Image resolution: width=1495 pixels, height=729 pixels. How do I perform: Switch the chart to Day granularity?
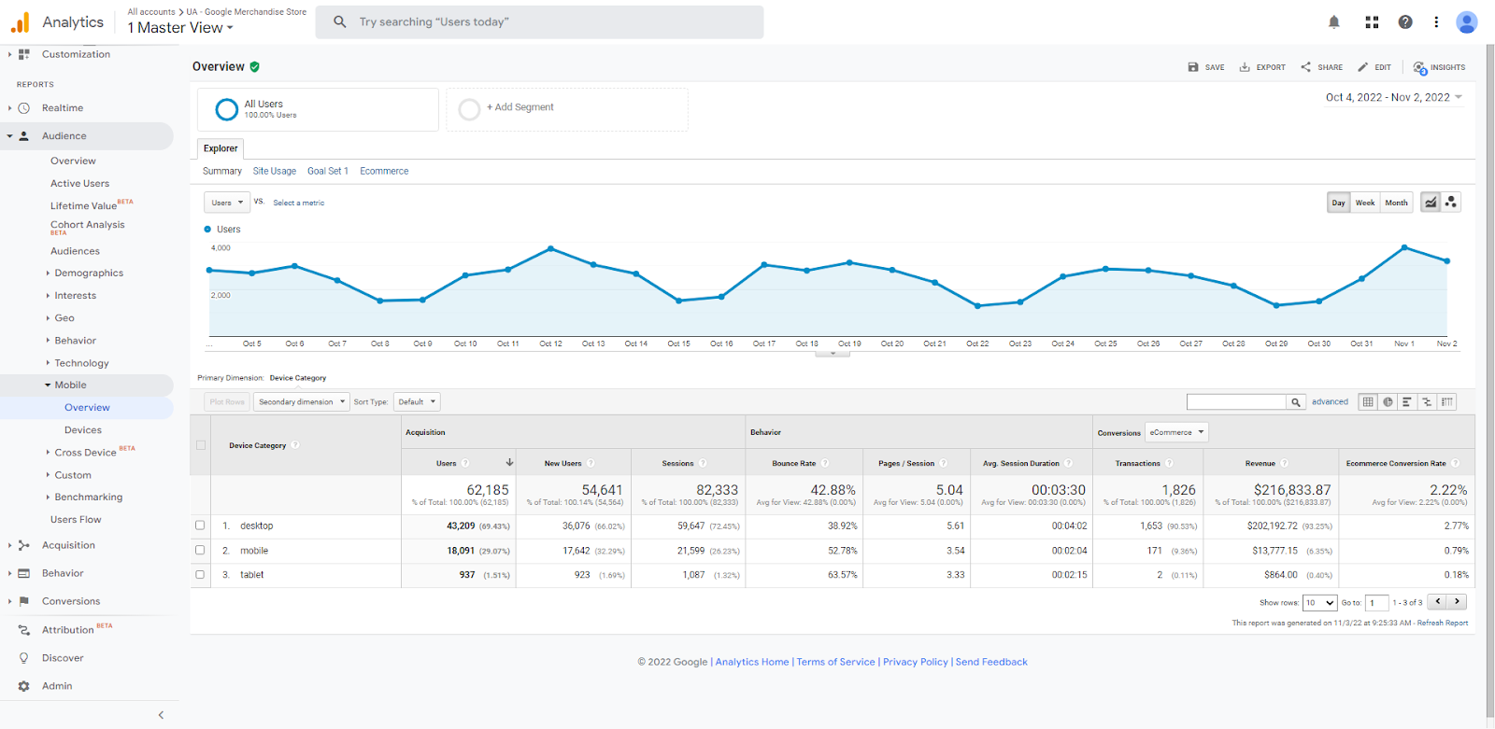[1339, 203]
